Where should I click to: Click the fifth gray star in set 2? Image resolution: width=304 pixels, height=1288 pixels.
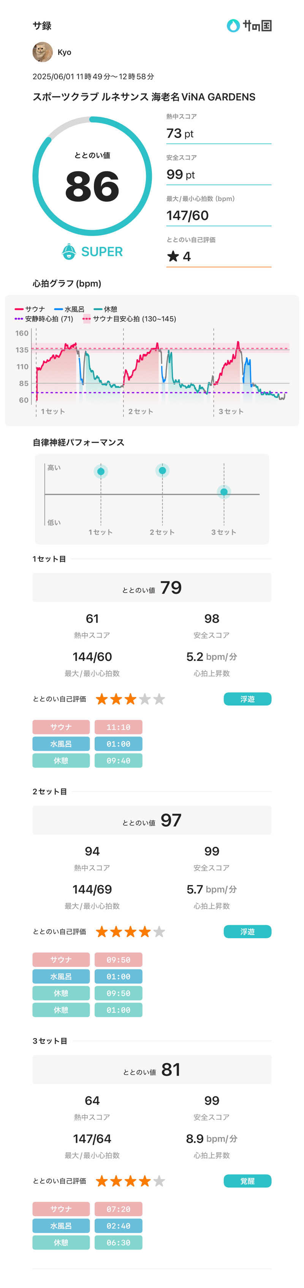(159, 932)
